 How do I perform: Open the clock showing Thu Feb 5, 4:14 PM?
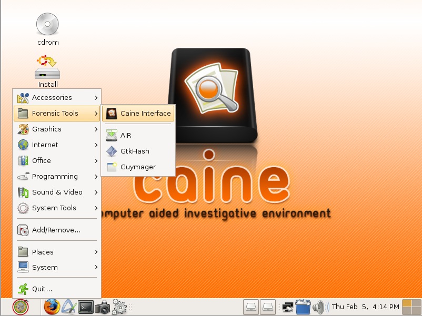[x=366, y=307]
